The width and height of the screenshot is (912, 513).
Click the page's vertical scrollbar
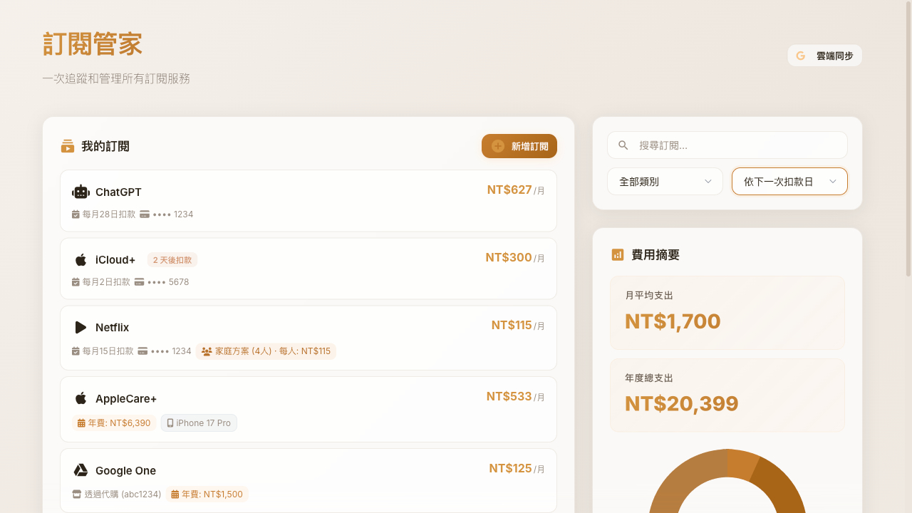[x=908, y=142]
